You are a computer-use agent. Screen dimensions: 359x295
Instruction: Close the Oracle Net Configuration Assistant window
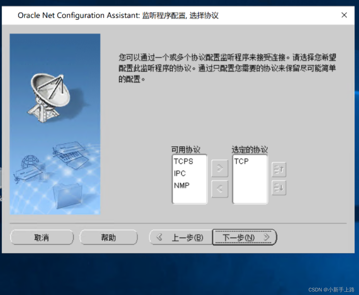click(x=344, y=15)
